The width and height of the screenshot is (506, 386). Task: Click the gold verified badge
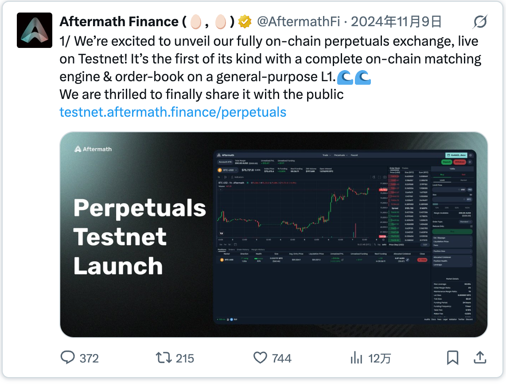[245, 21]
